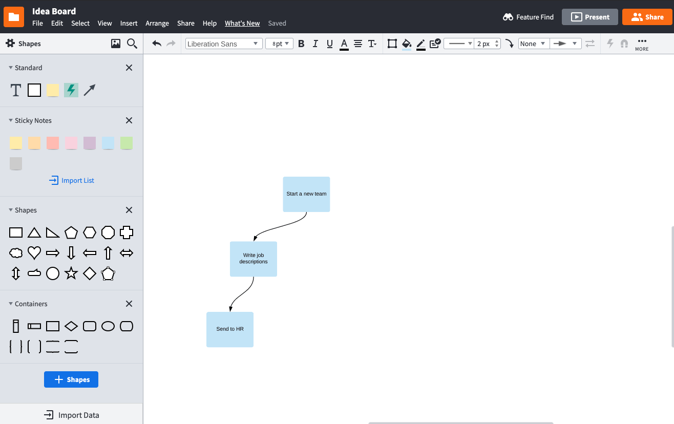
Task: Open the Liberation Sans font dropdown
Action: click(x=224, y=44)
